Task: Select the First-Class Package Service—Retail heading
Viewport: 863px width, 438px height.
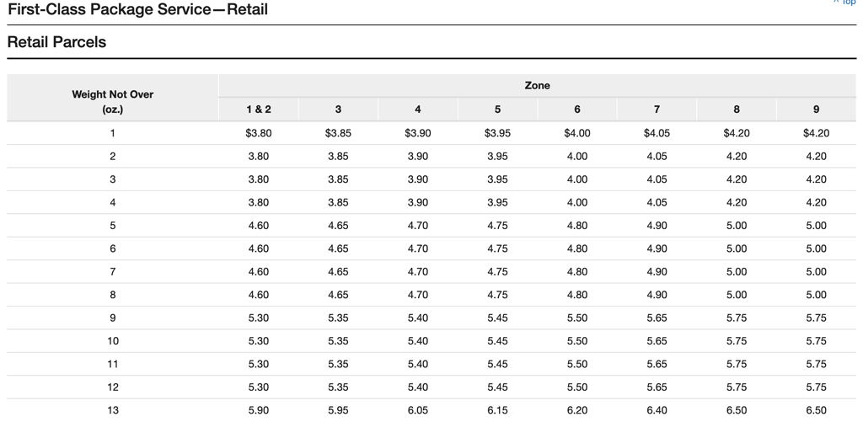Action: point(137,9)
